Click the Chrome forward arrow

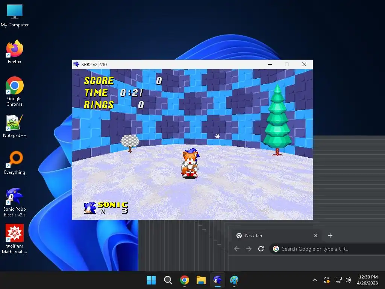[249, 249]
